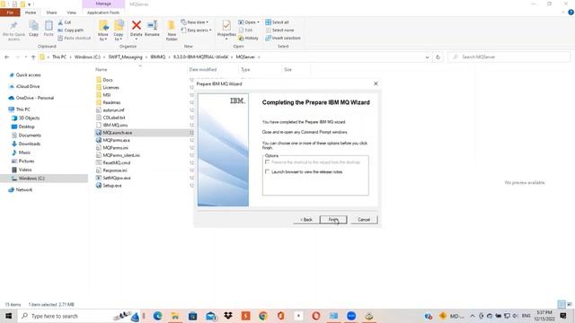
Task: Click IBMMQ in the address path
Action: click(x=158, y=57)
